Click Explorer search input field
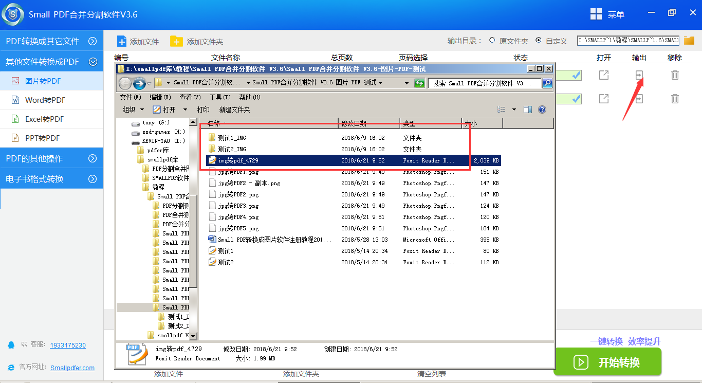Screen dimensions: 702x383 486,83
